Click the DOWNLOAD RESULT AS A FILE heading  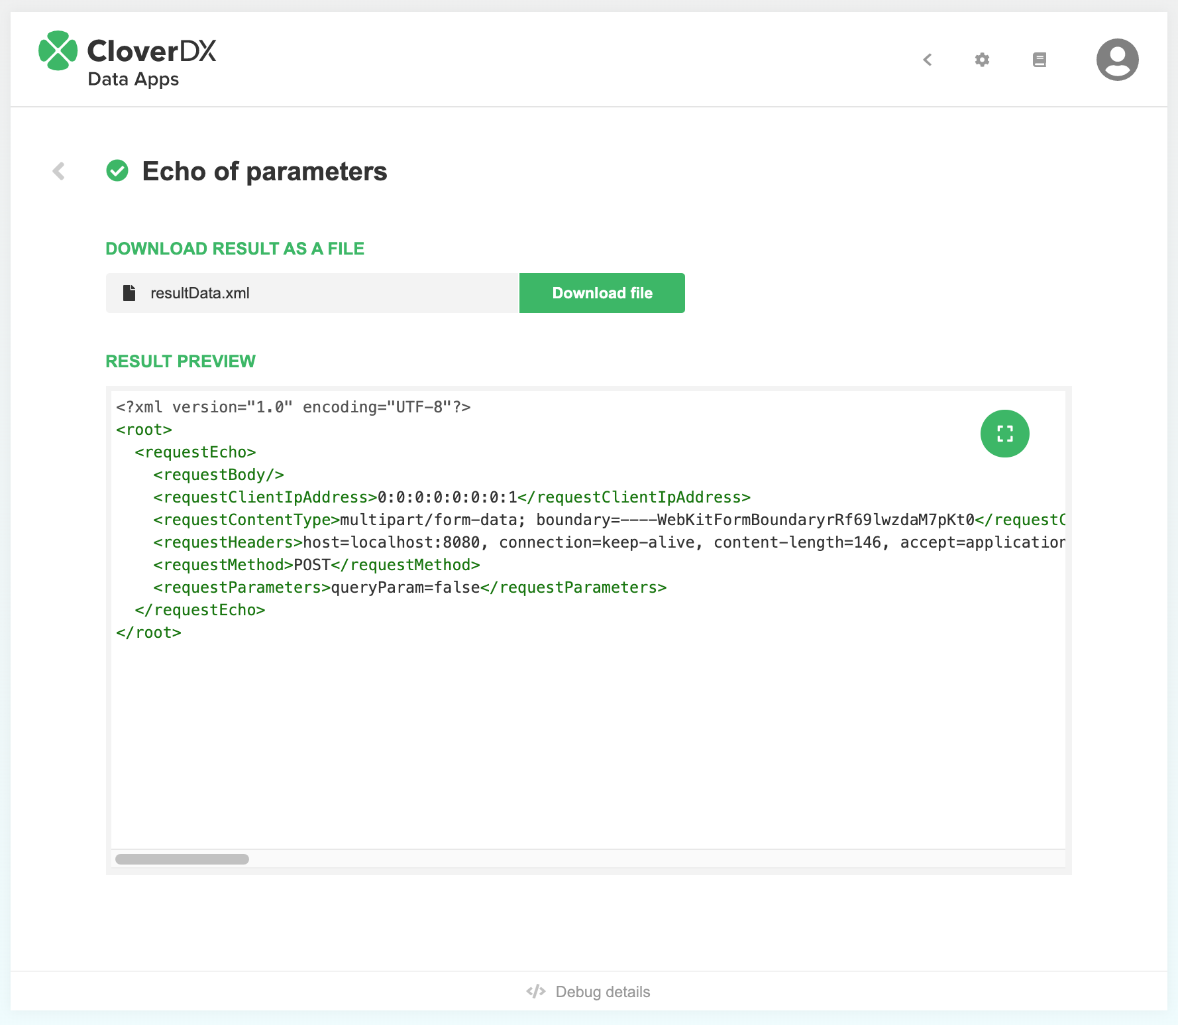(x=235, y=249)
